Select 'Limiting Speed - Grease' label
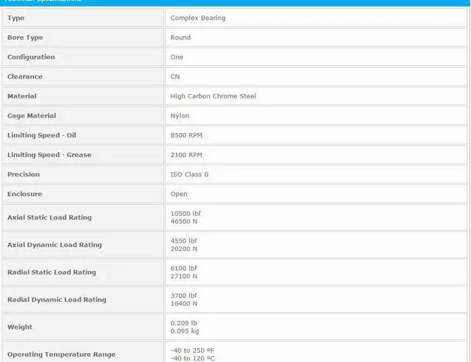The image size is (471, 362). pyautogui.click(x=49, y=155)
